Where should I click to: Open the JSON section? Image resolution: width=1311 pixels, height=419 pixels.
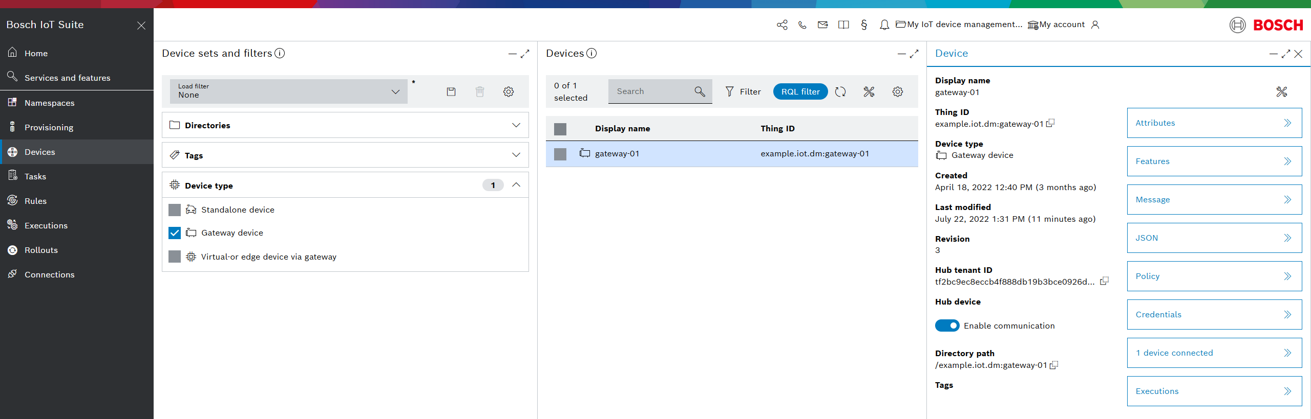[x=1214, y=238]
